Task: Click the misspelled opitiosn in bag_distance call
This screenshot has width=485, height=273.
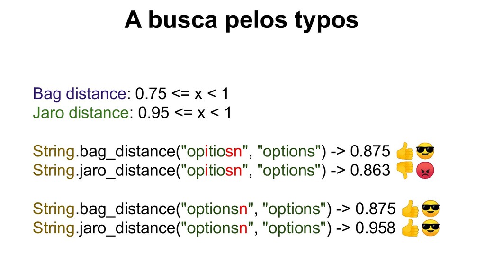Action: [x=215, y=151]
